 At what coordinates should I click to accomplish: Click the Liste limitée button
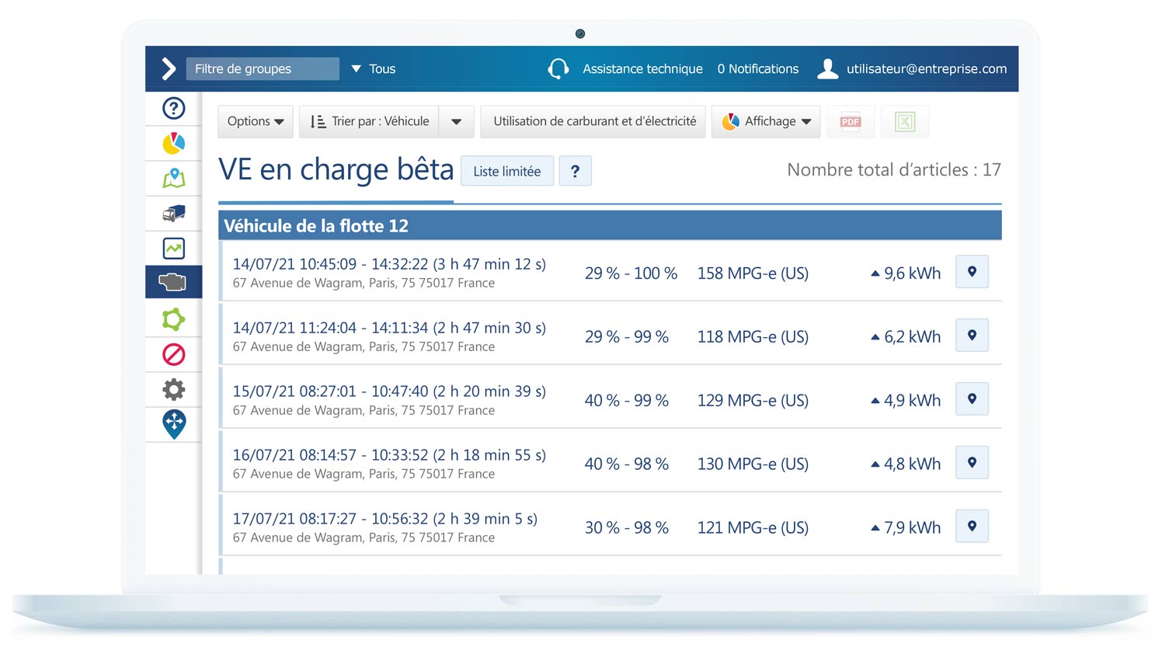507,171
